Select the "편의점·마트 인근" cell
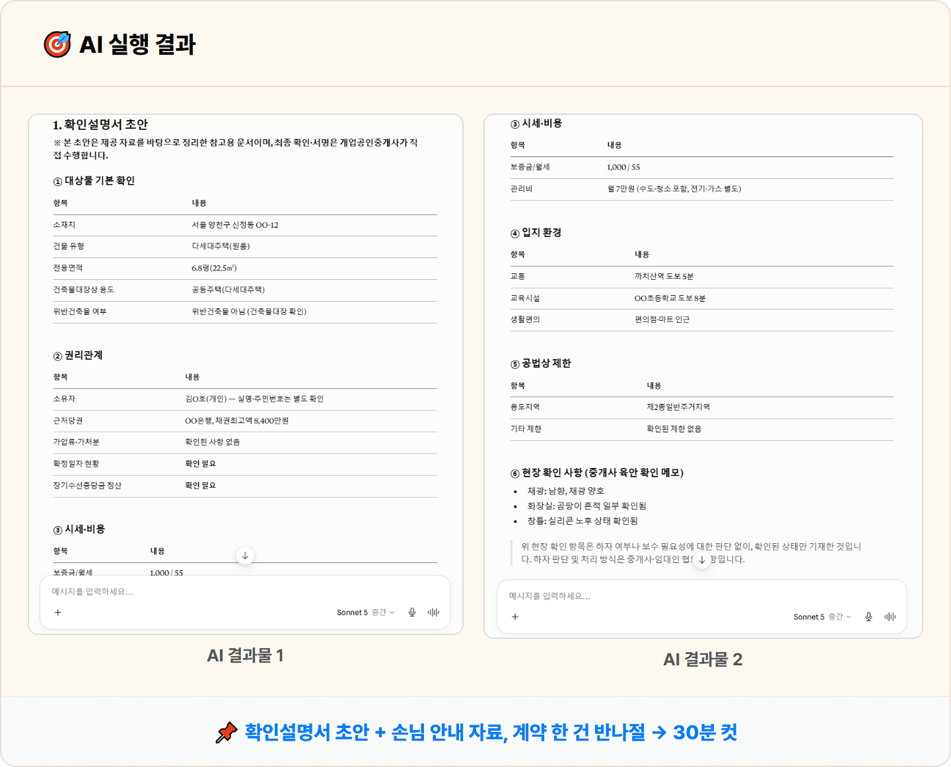The height and width of the screenshot is (767, 951). pyautogui.click(x=662, y=319)
